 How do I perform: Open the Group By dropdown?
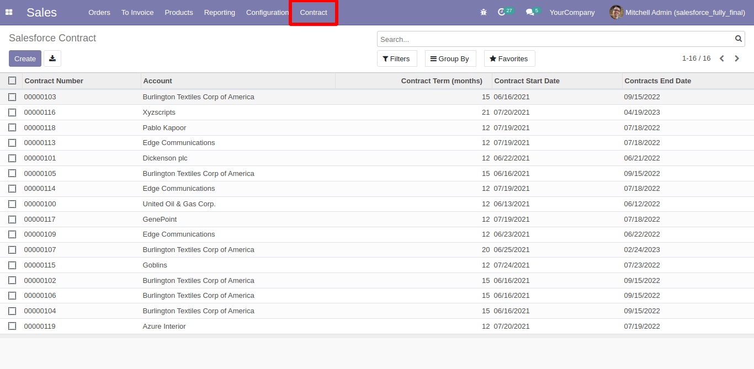coord(450,58)
